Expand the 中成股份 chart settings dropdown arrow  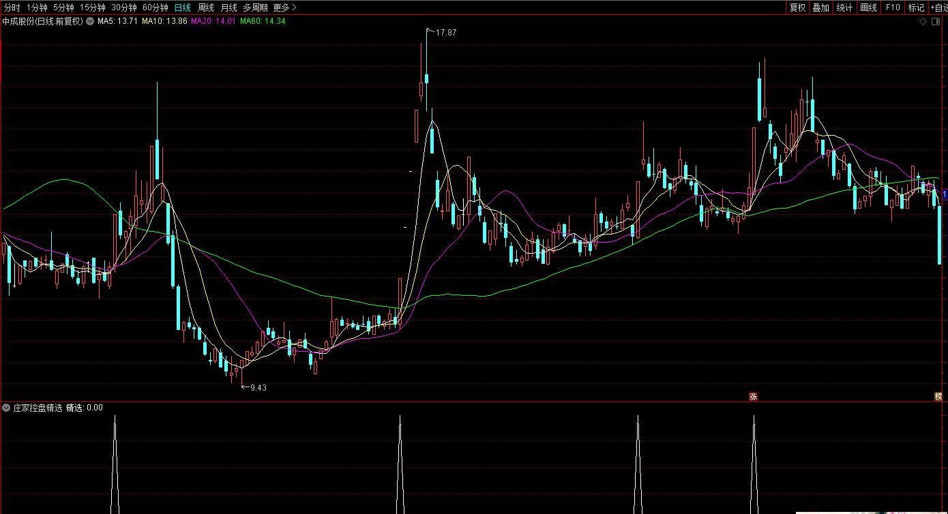point(90,21)
